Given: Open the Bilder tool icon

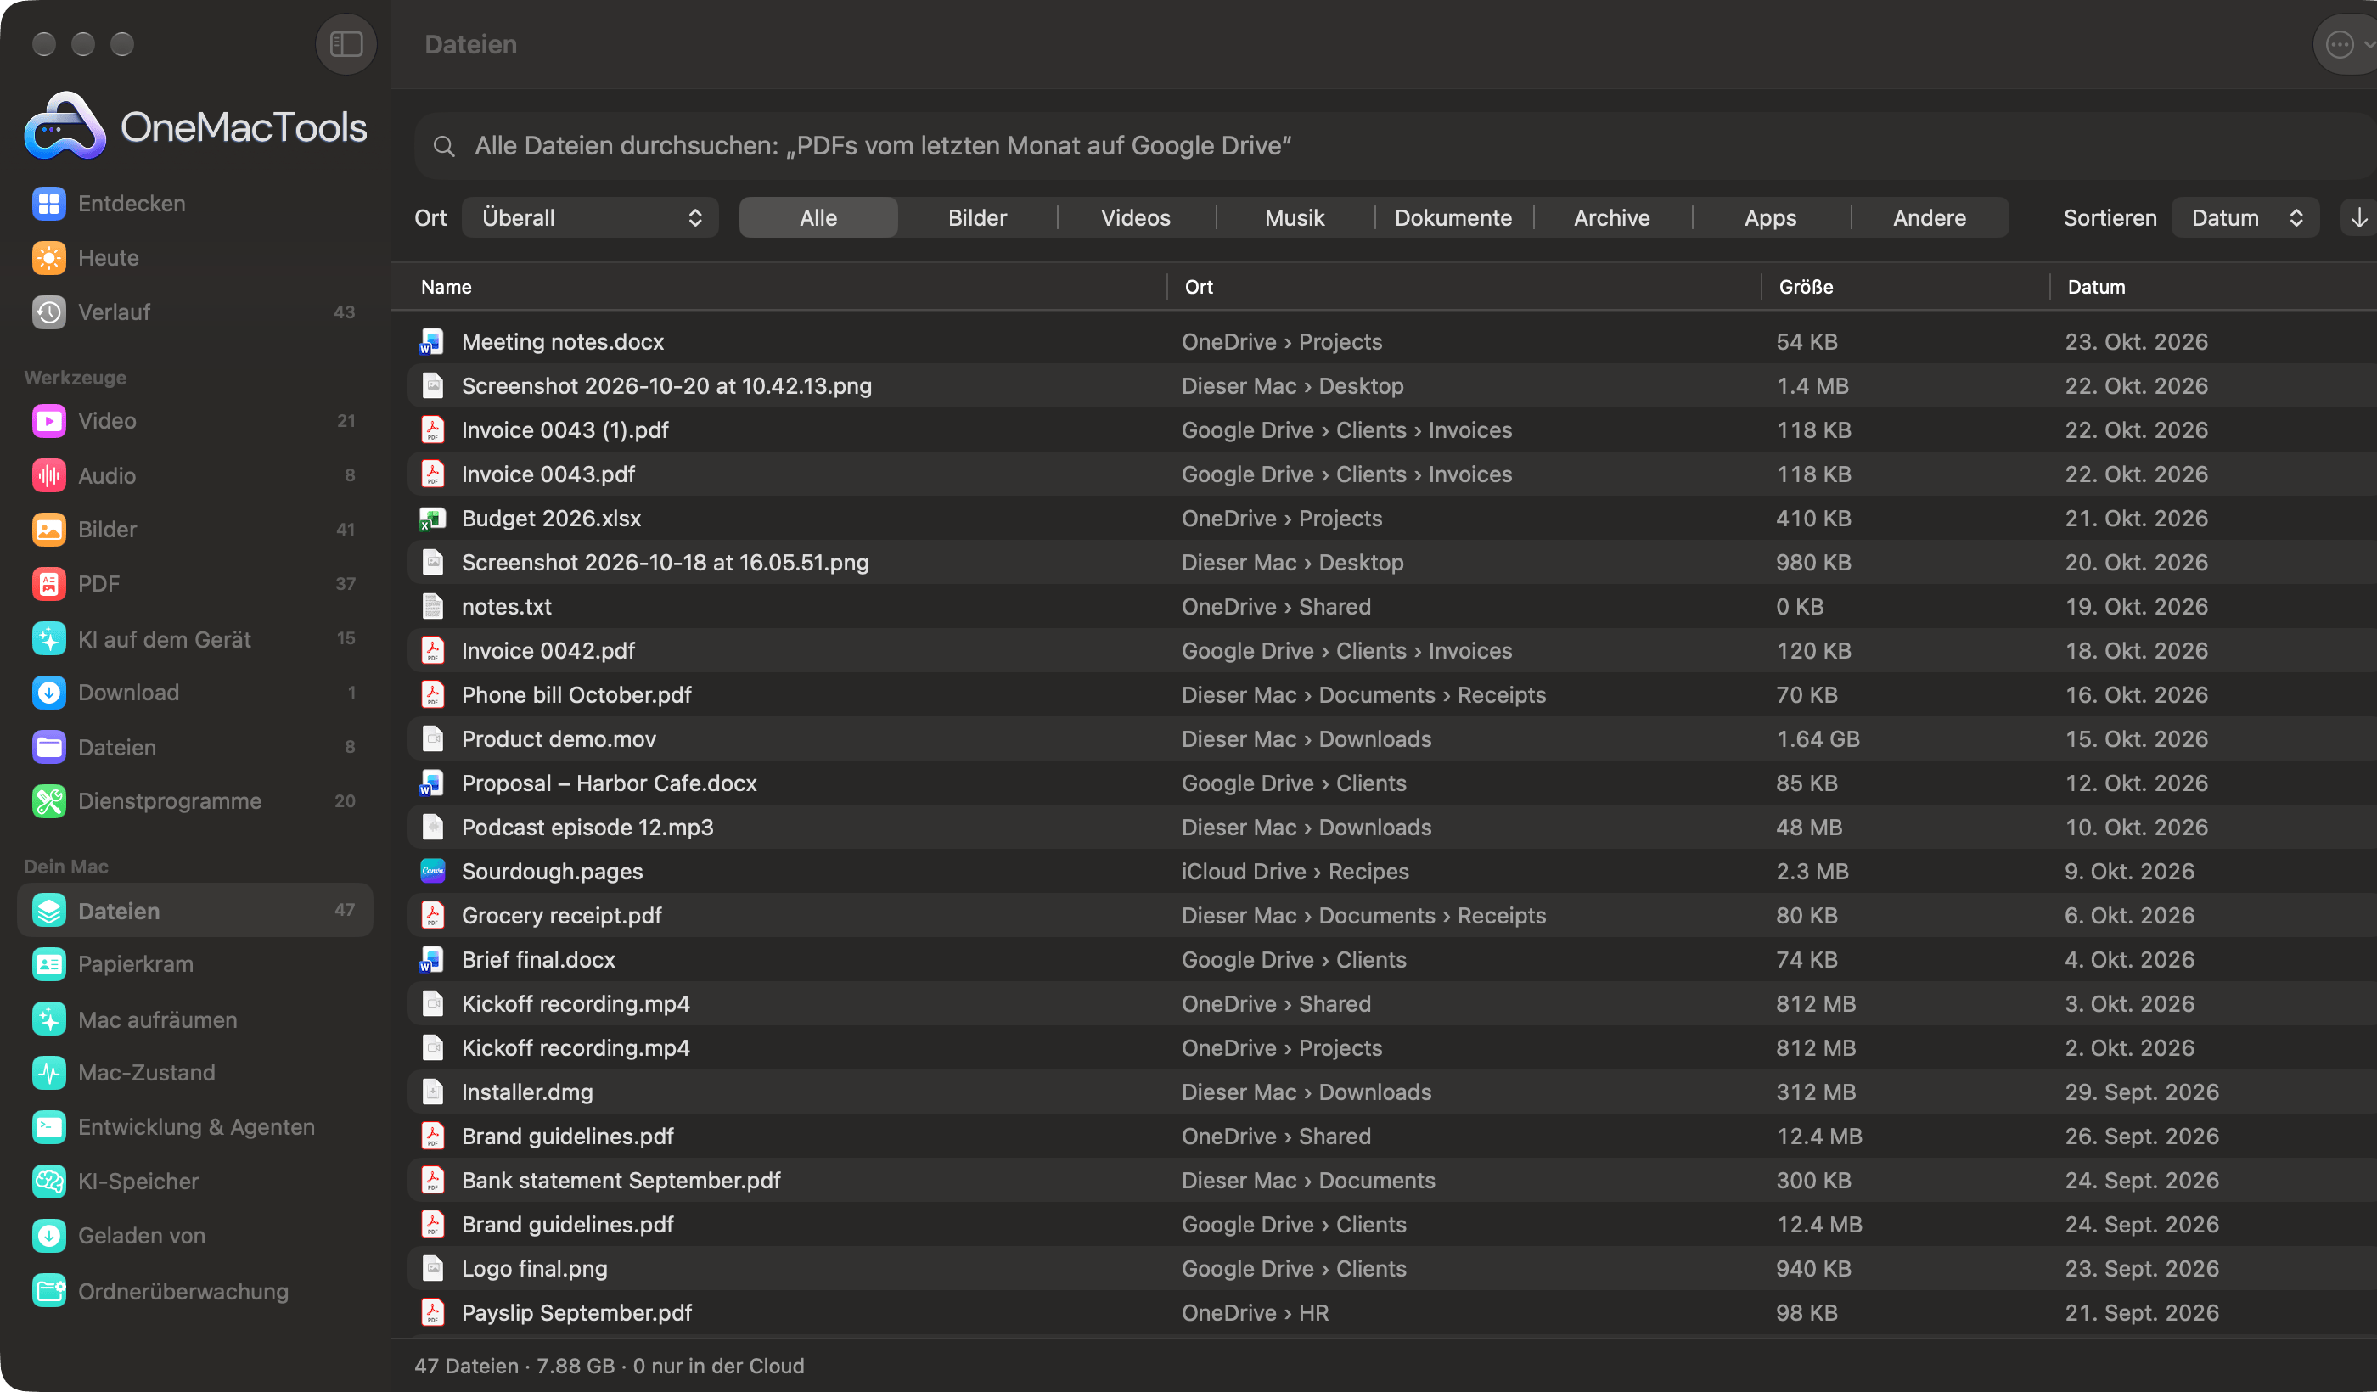Looking at the screenshot, I should (x=49, y=529).
